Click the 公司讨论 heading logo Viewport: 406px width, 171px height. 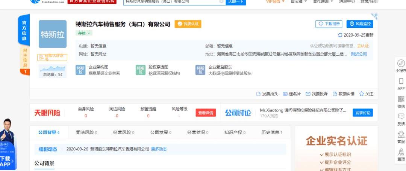pyautogui.click(x=238, y=113)
